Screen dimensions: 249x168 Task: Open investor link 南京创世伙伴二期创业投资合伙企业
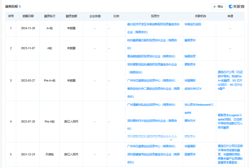[153, 92]
